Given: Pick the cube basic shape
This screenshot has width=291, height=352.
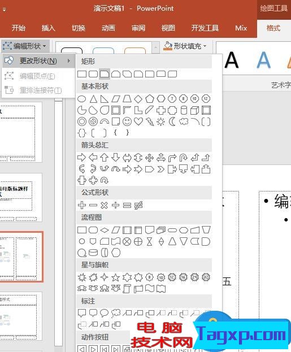Looking at the screenshot, I should click(x=195, y=110).
